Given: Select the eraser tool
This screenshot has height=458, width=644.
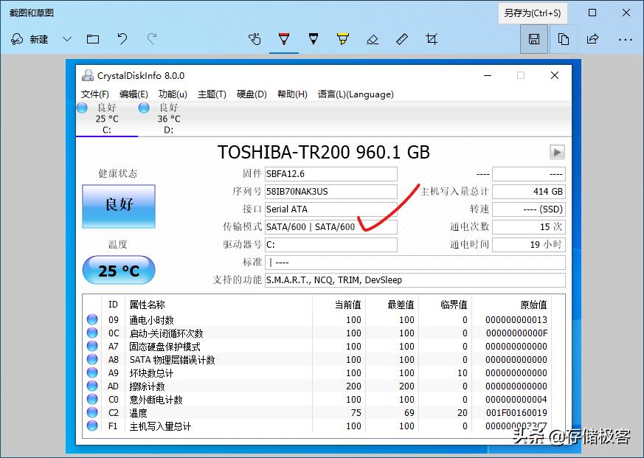Looking at the screenshot, I should coord(373,39).
